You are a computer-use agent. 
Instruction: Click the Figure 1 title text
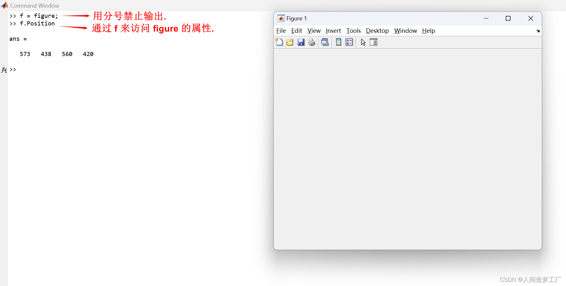point(296,18)
